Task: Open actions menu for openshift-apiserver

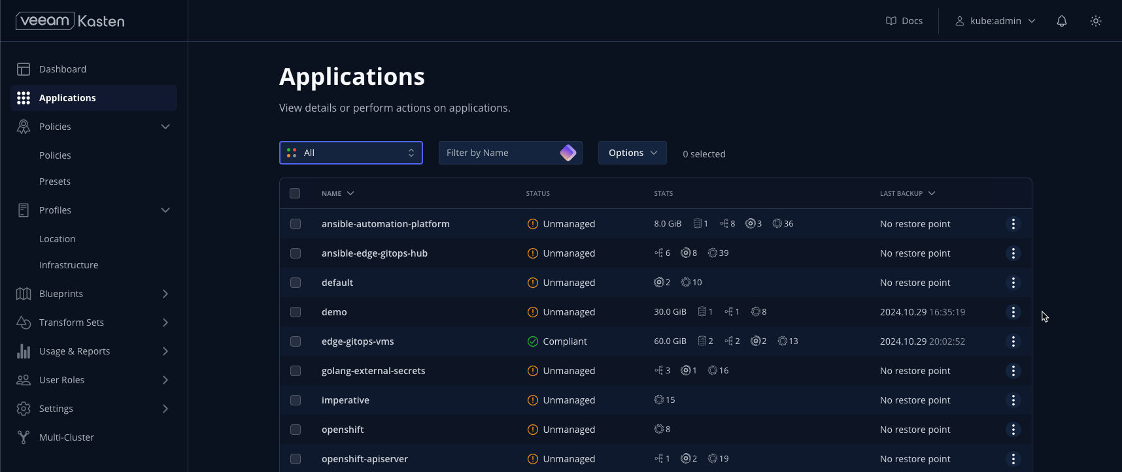Action: click(x=1013, y=459)
